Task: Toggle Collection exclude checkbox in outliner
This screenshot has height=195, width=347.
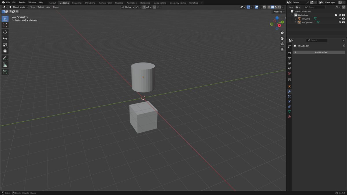Action: (336, 15)
